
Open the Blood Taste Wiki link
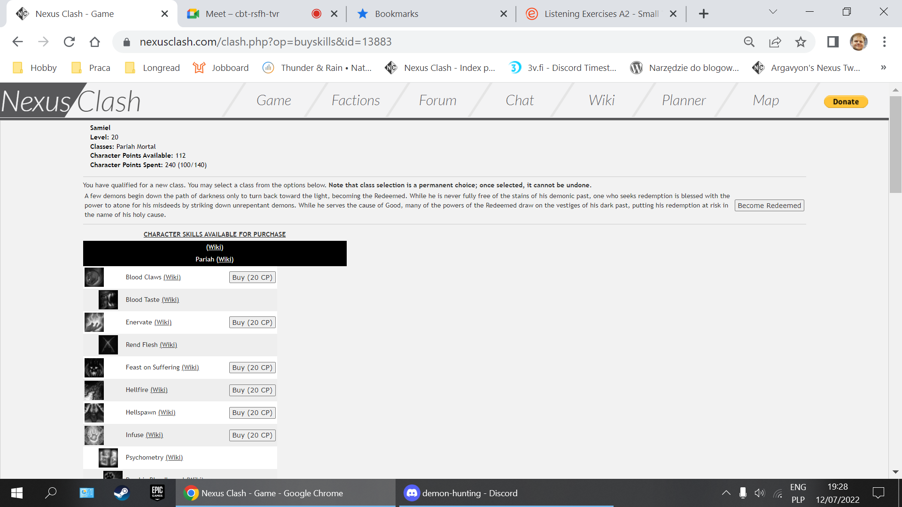pos(170,300)
